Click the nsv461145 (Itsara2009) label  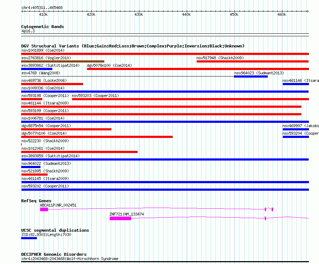pyautogui.click(x=45, y=179)
